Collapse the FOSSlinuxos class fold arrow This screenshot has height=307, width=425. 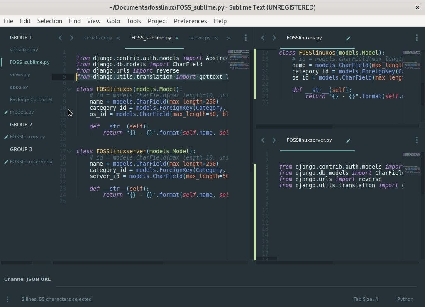pos(69,89)
